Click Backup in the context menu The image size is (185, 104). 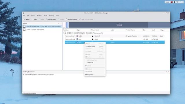pyautogui.click(x=95, y=69)
